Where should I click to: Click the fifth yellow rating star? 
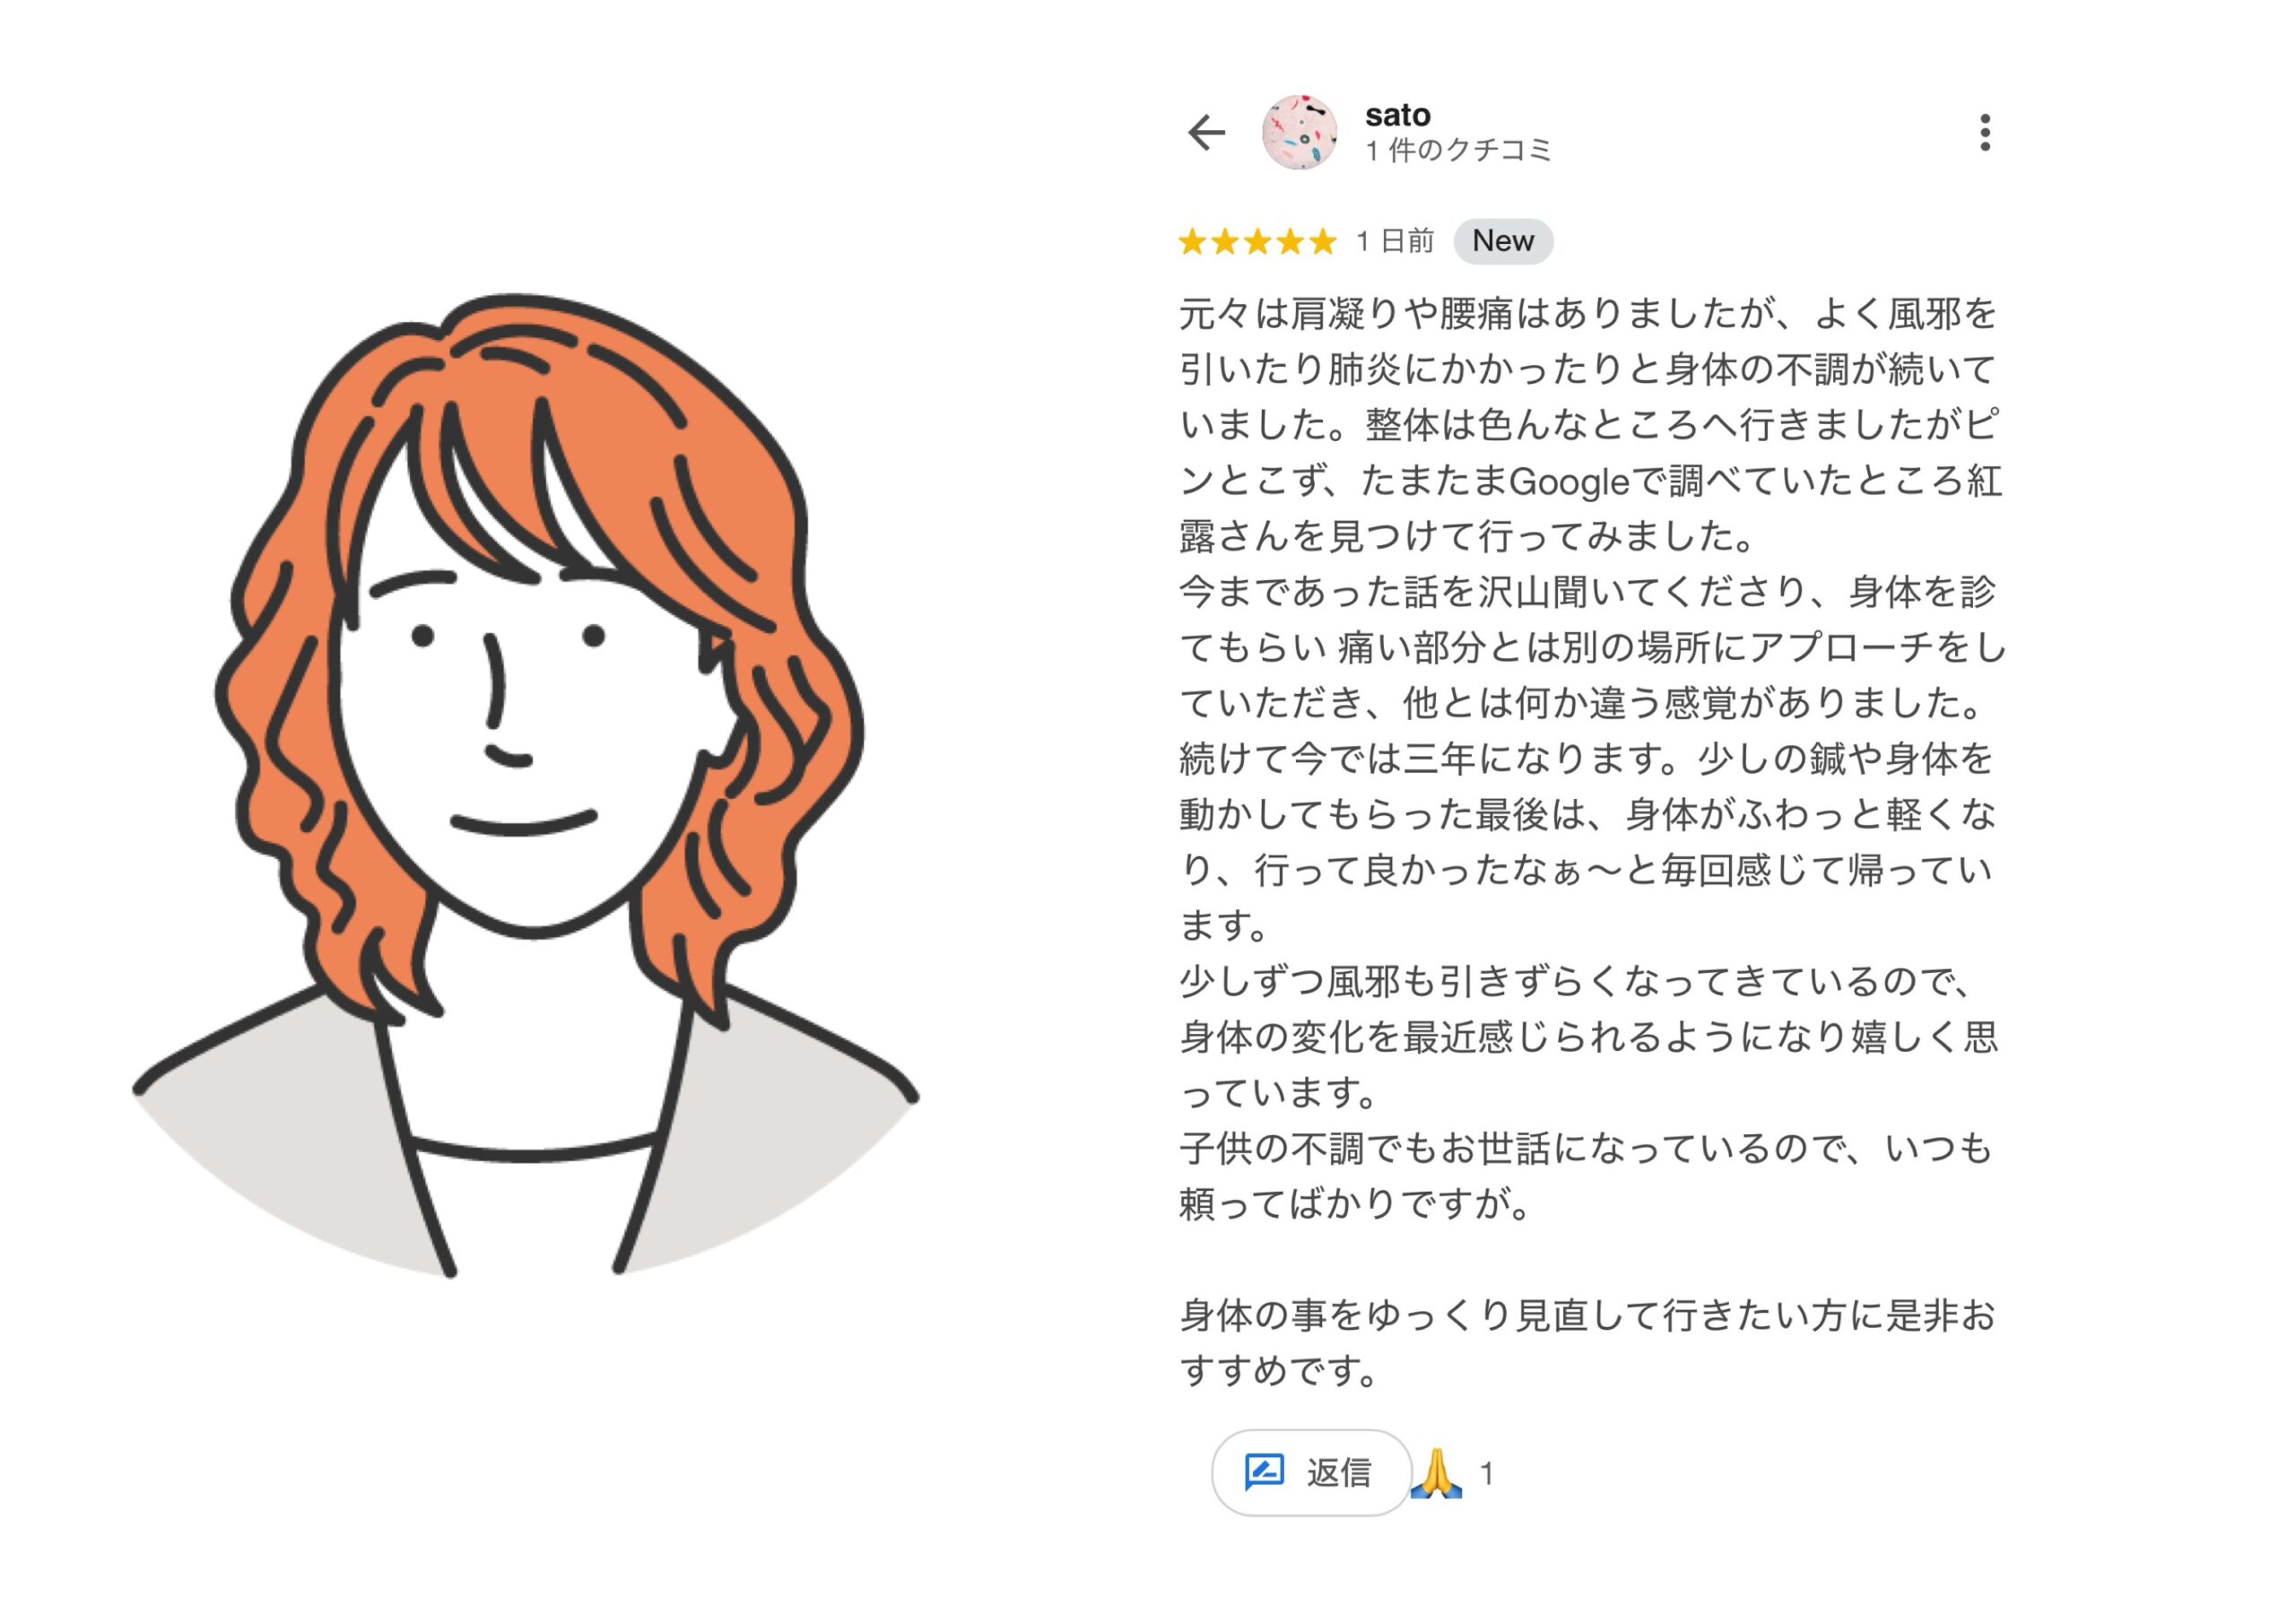coord(1323,241)
